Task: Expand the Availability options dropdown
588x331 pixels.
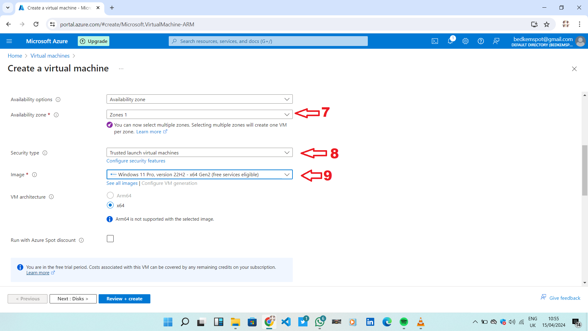Action: click(x=199, y=99)
